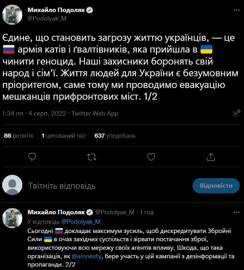Click the blank user avatar by reply box

point(12,185)
